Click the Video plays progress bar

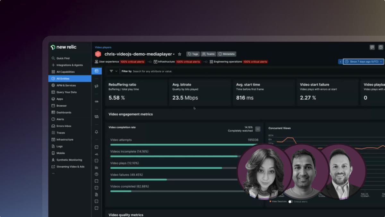[x=173, y=168]
